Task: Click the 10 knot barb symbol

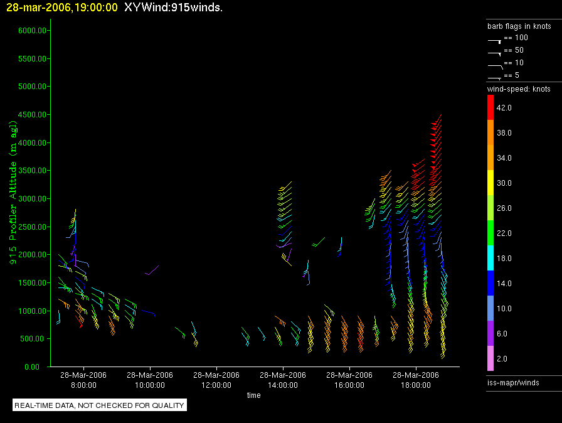Action: pos(496,67)
